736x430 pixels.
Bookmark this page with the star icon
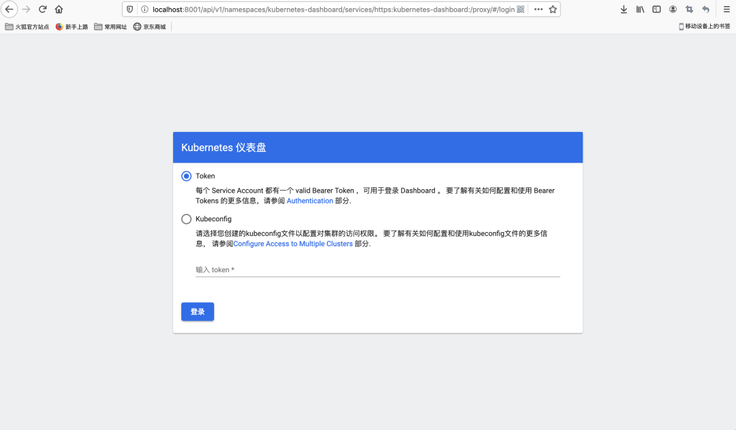553,10
